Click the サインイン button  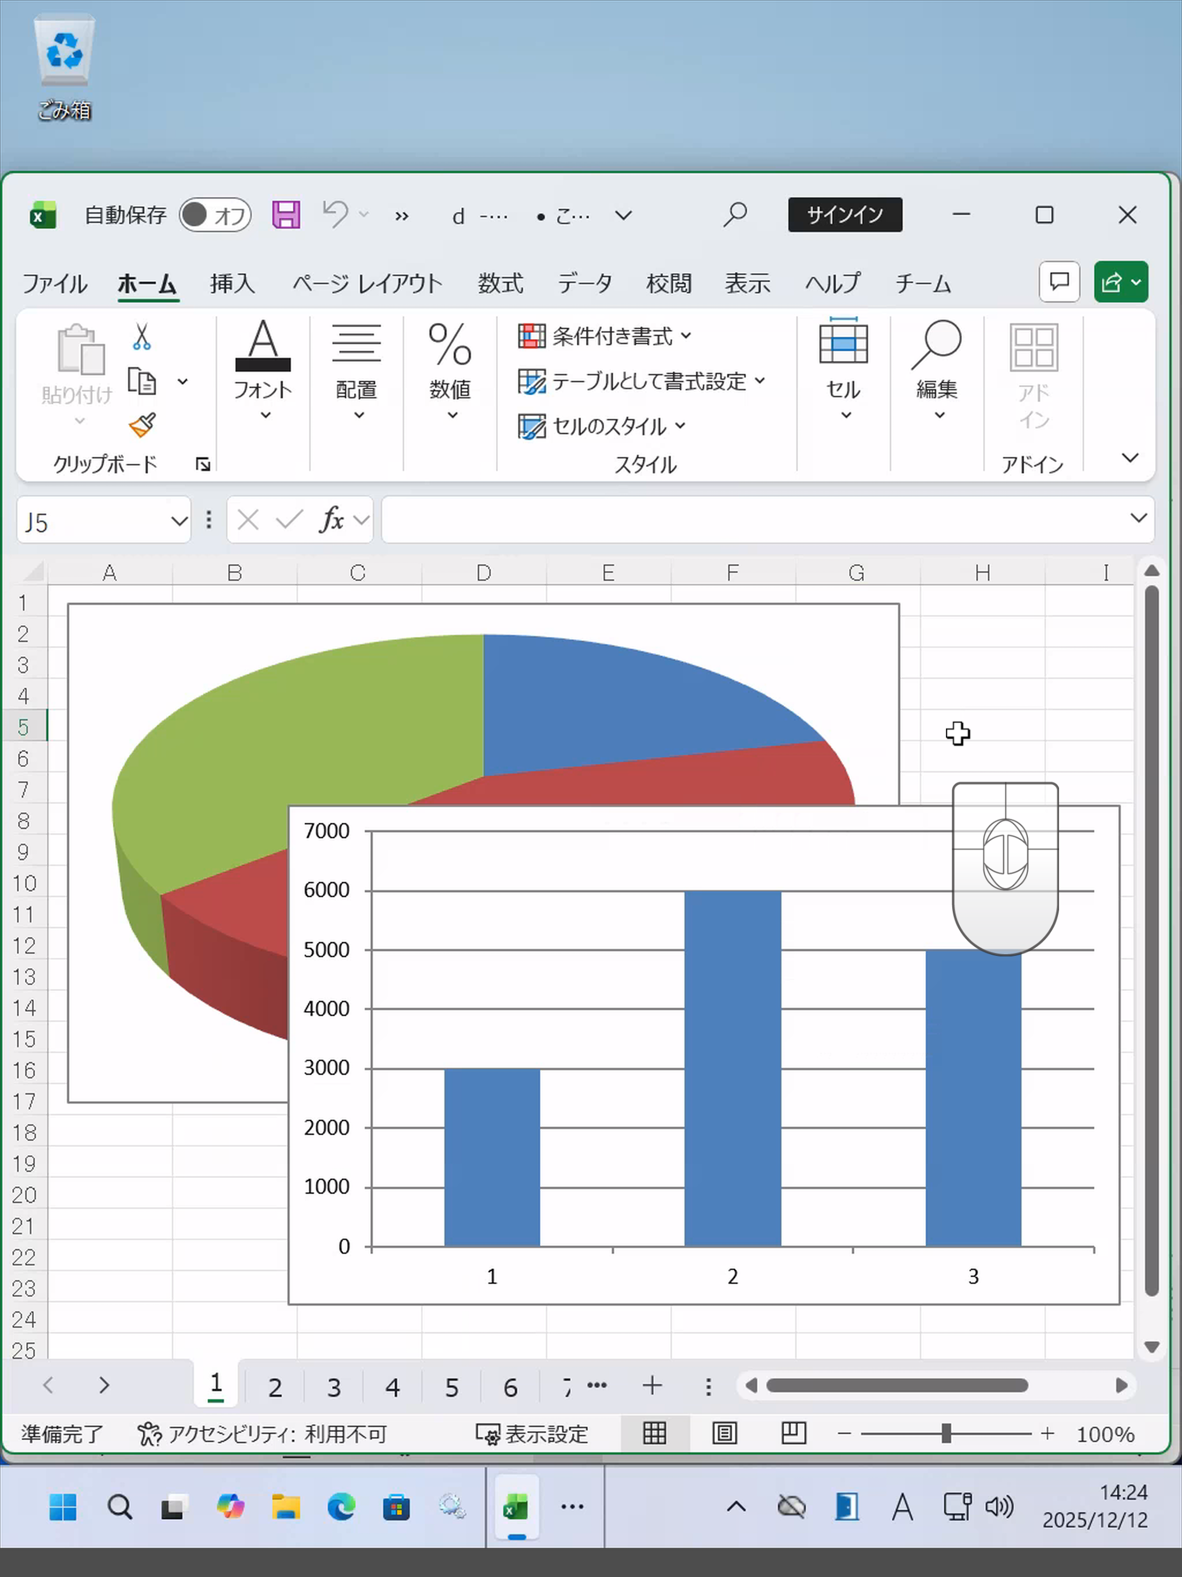(x=844, y=215)
